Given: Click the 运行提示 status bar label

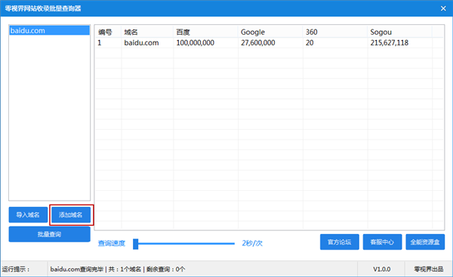Looking at the screenshot, I should pyautogui.click(x=16, y=269).
